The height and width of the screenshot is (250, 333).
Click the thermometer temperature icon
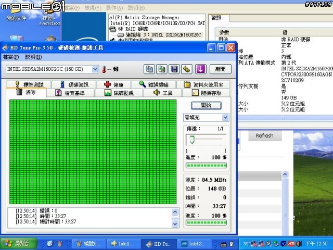coord(104,69)
